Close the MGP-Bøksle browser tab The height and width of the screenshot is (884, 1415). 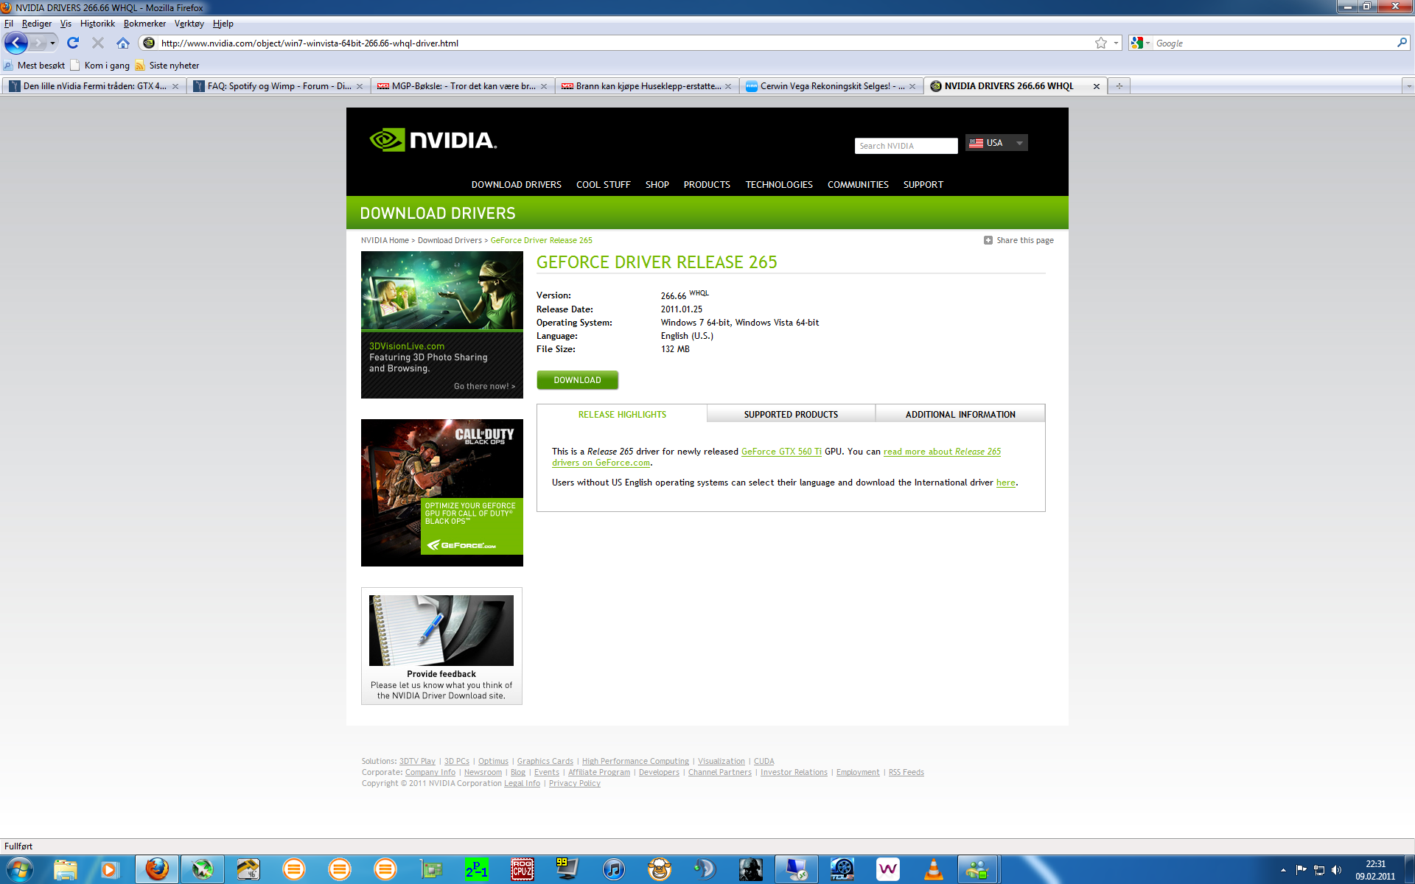click(544, 86)
